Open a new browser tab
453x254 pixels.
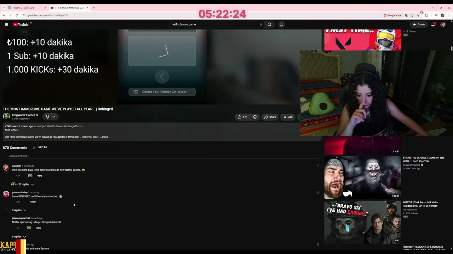[x=94, y=8]
